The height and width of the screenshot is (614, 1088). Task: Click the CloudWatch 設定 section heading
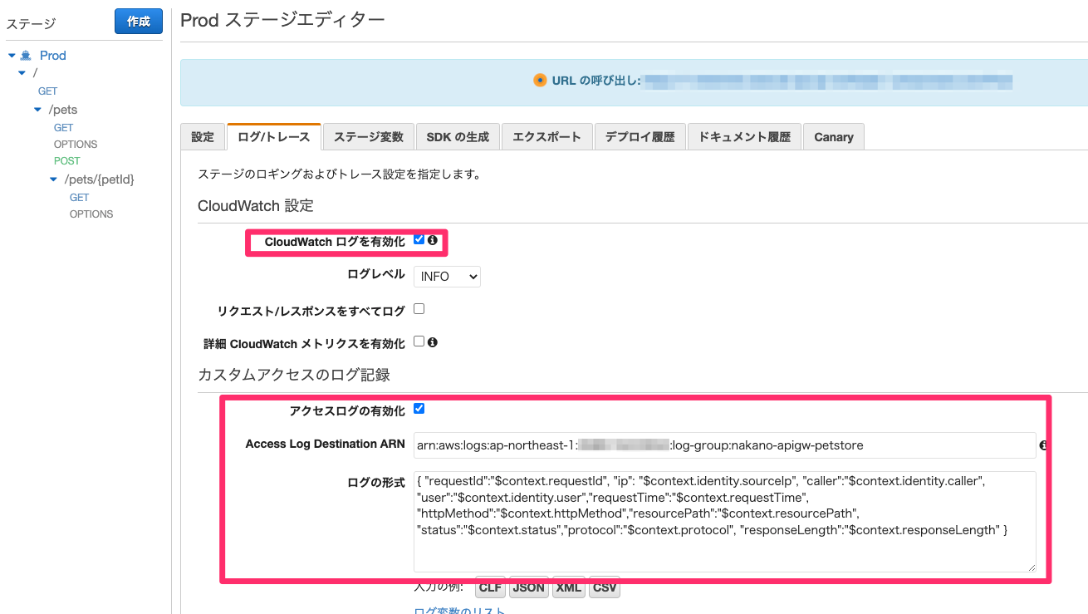(256, 205)
